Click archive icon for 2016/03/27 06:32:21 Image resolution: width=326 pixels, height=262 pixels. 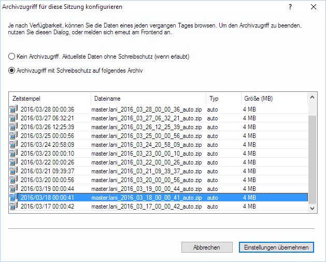(x=13, y=118)
